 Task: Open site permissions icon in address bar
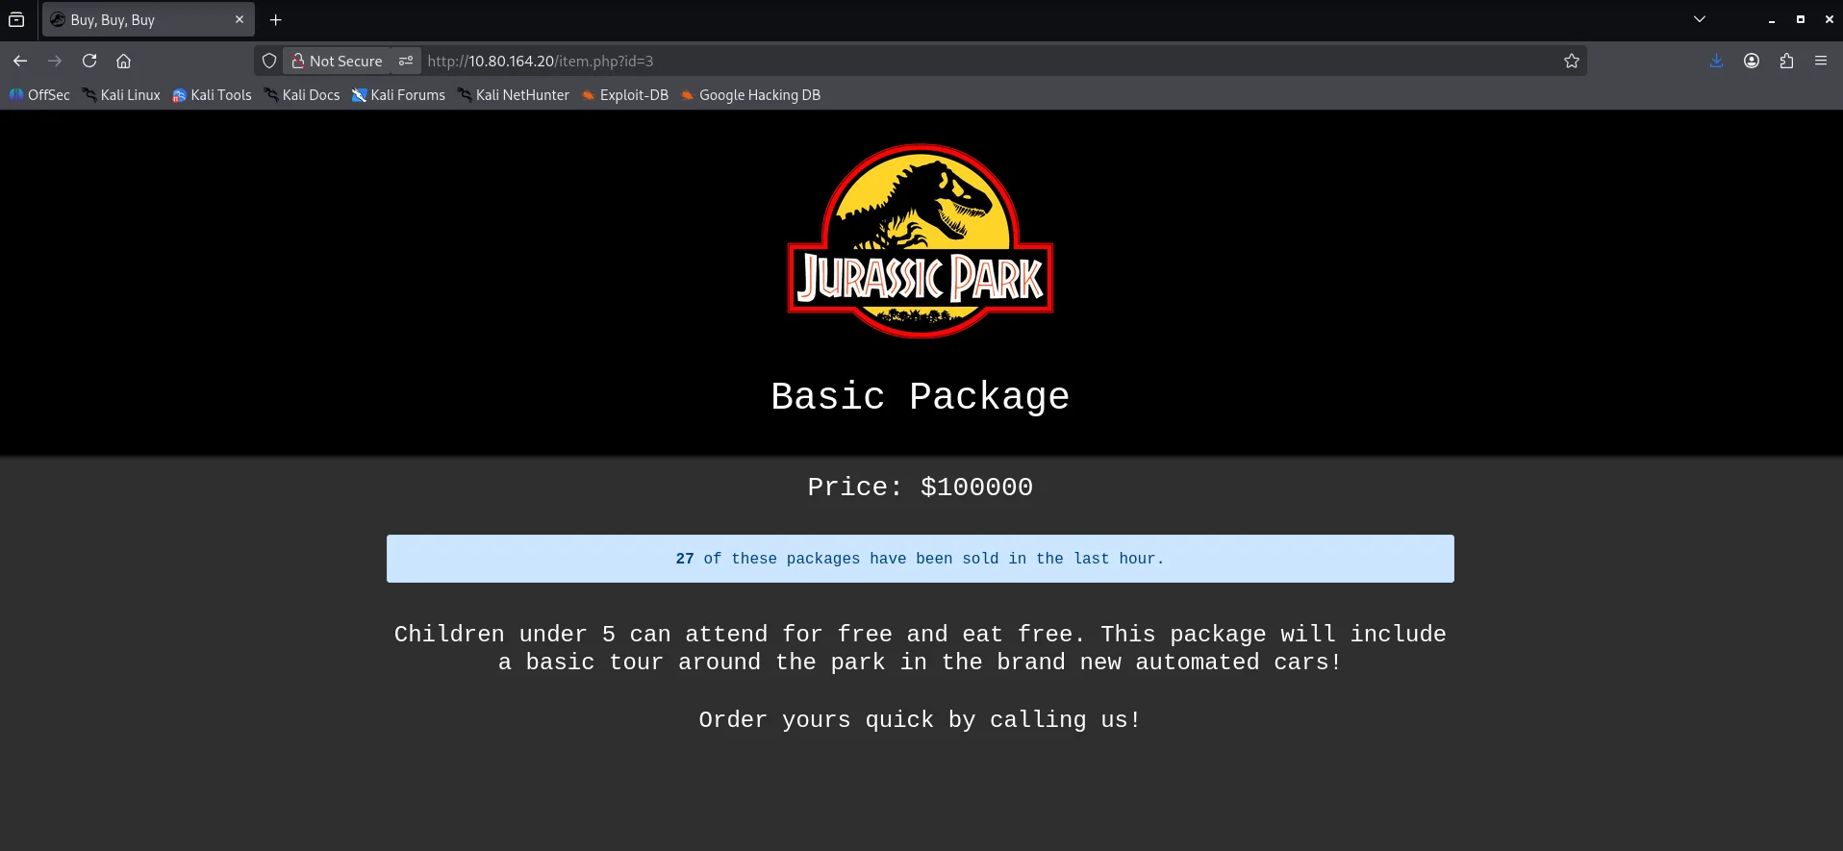pyautogui.click(x=406, y=61)
